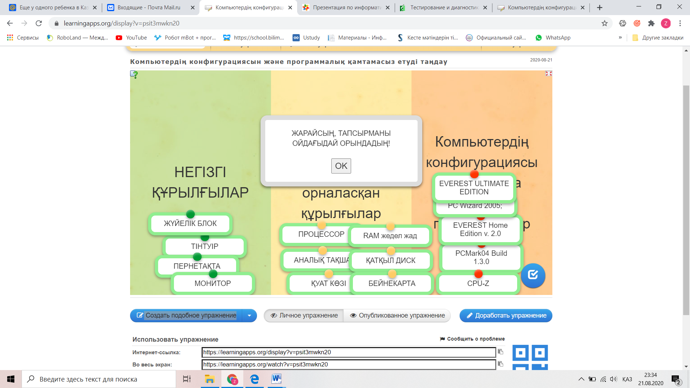Open the WhatsApp bookmark

pos(553,38)
